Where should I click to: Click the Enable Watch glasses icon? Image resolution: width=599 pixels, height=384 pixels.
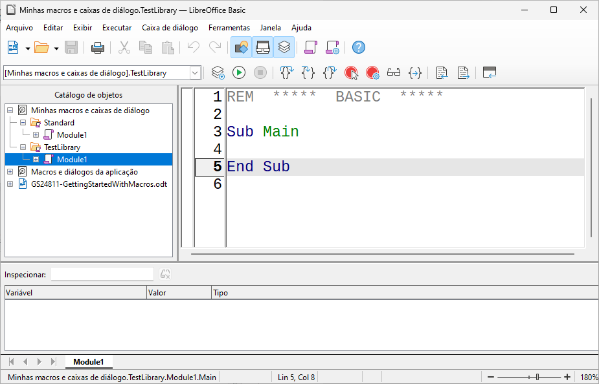pyautogui.click(x=394, y=72)
